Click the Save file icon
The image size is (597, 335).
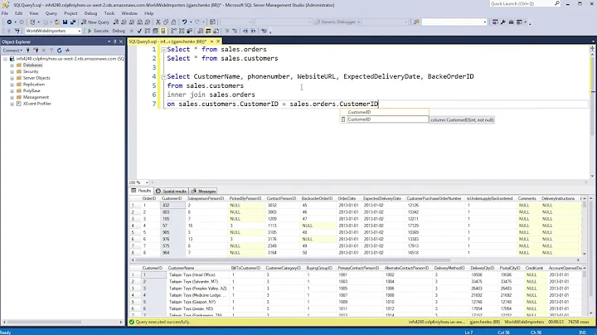tap(66, 22)
